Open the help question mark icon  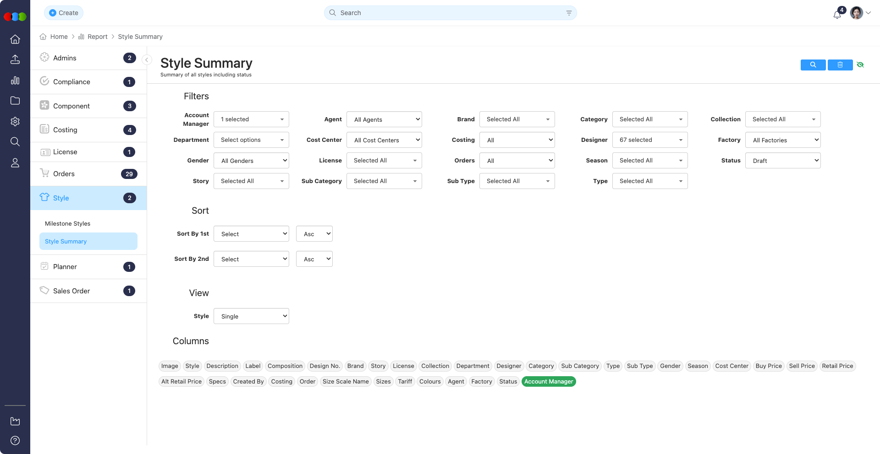15,441
